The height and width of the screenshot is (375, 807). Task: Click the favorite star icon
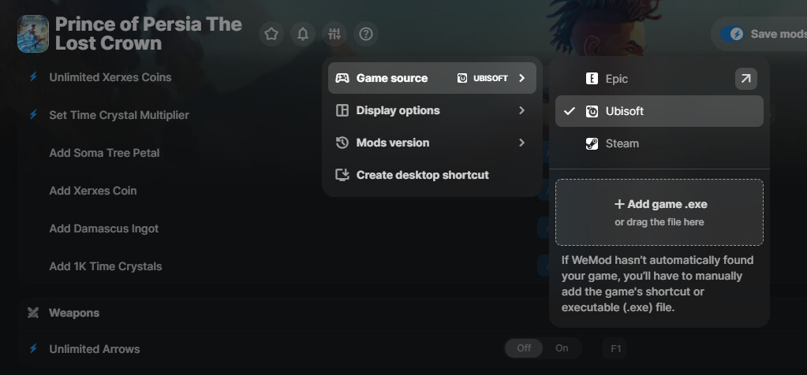[271, 34]
